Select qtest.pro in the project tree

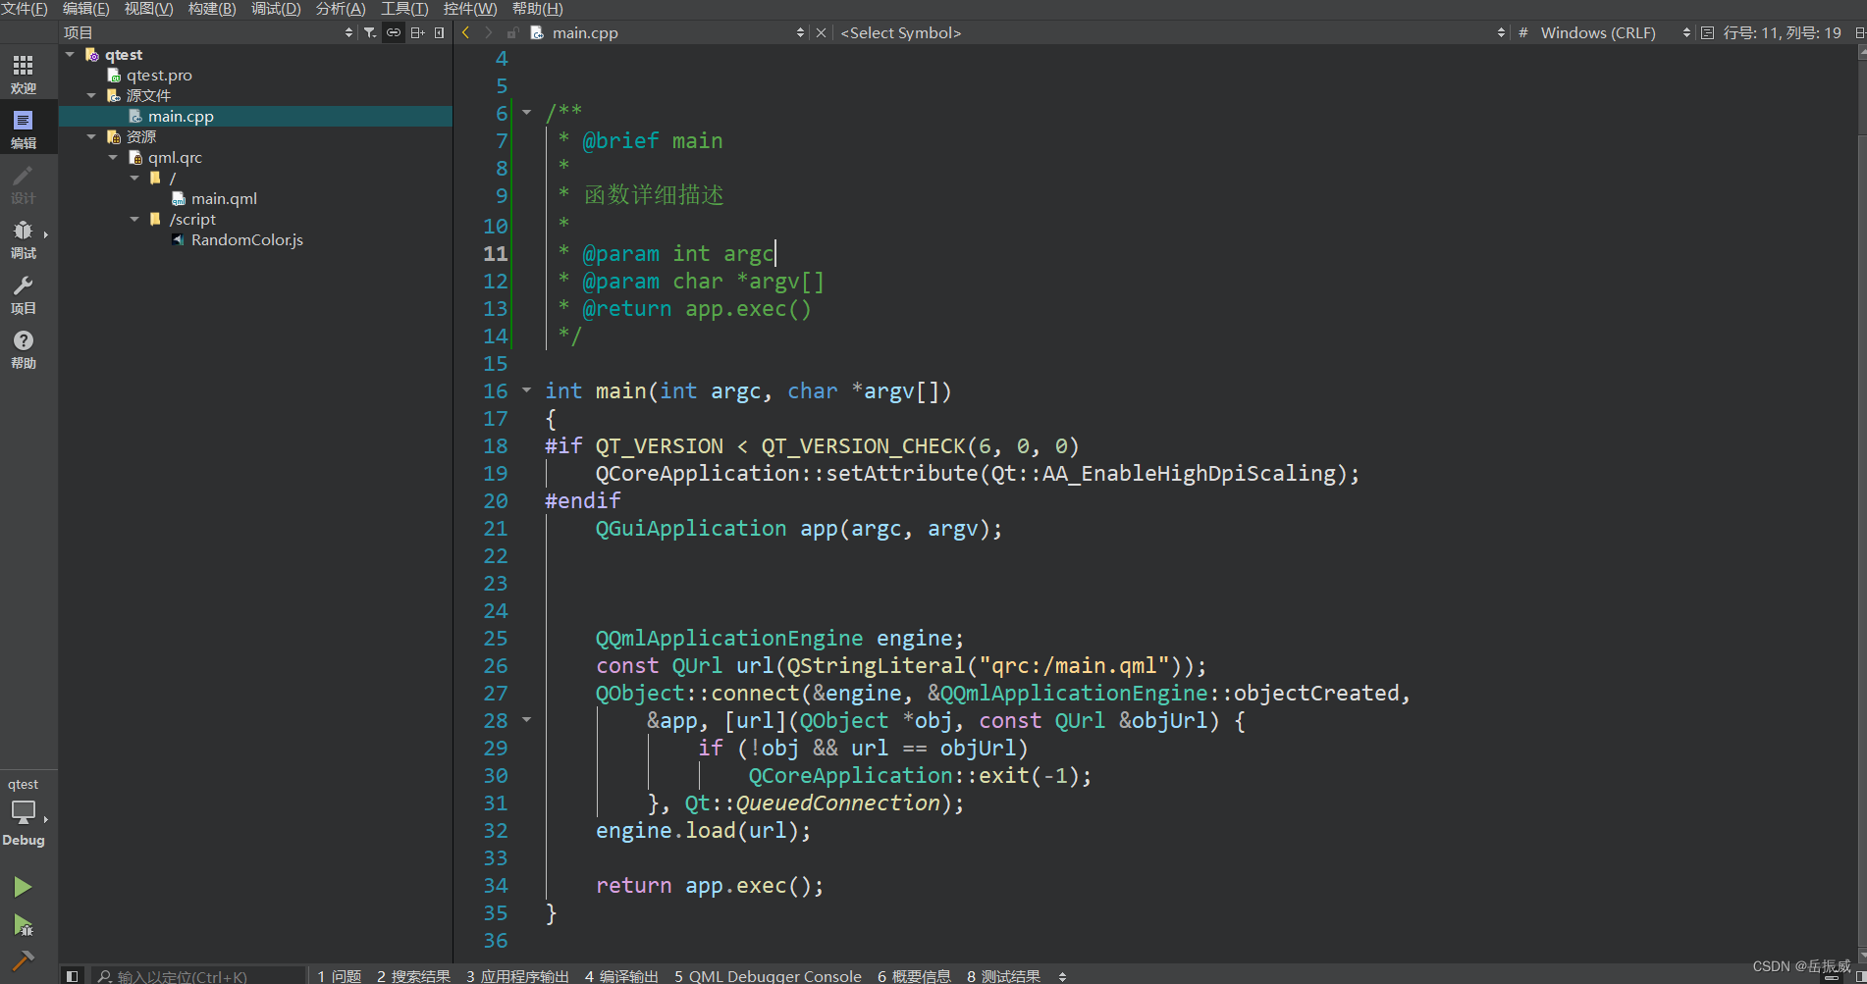159,75
